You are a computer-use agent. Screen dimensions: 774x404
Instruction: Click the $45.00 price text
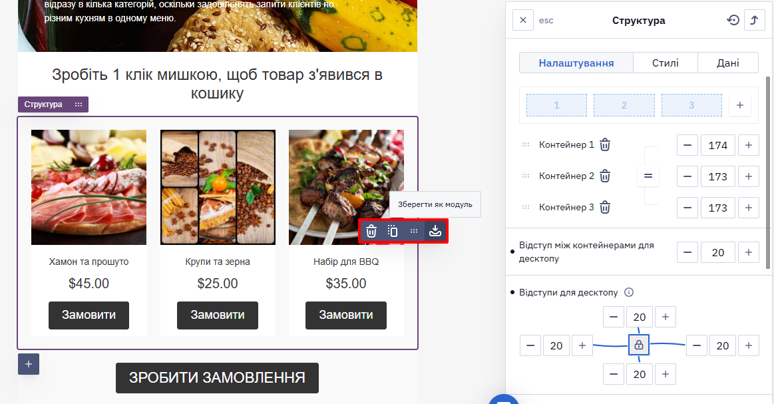tap(89, 284)
